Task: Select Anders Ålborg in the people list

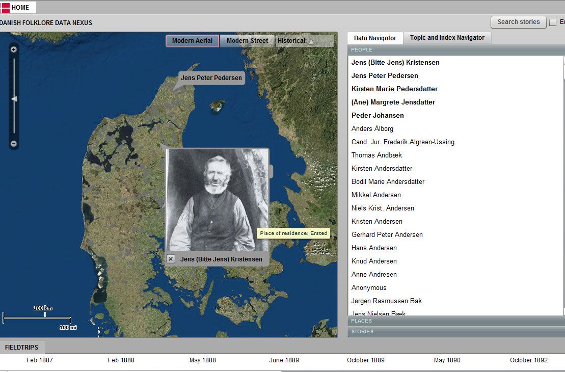Action: [372, 128]
